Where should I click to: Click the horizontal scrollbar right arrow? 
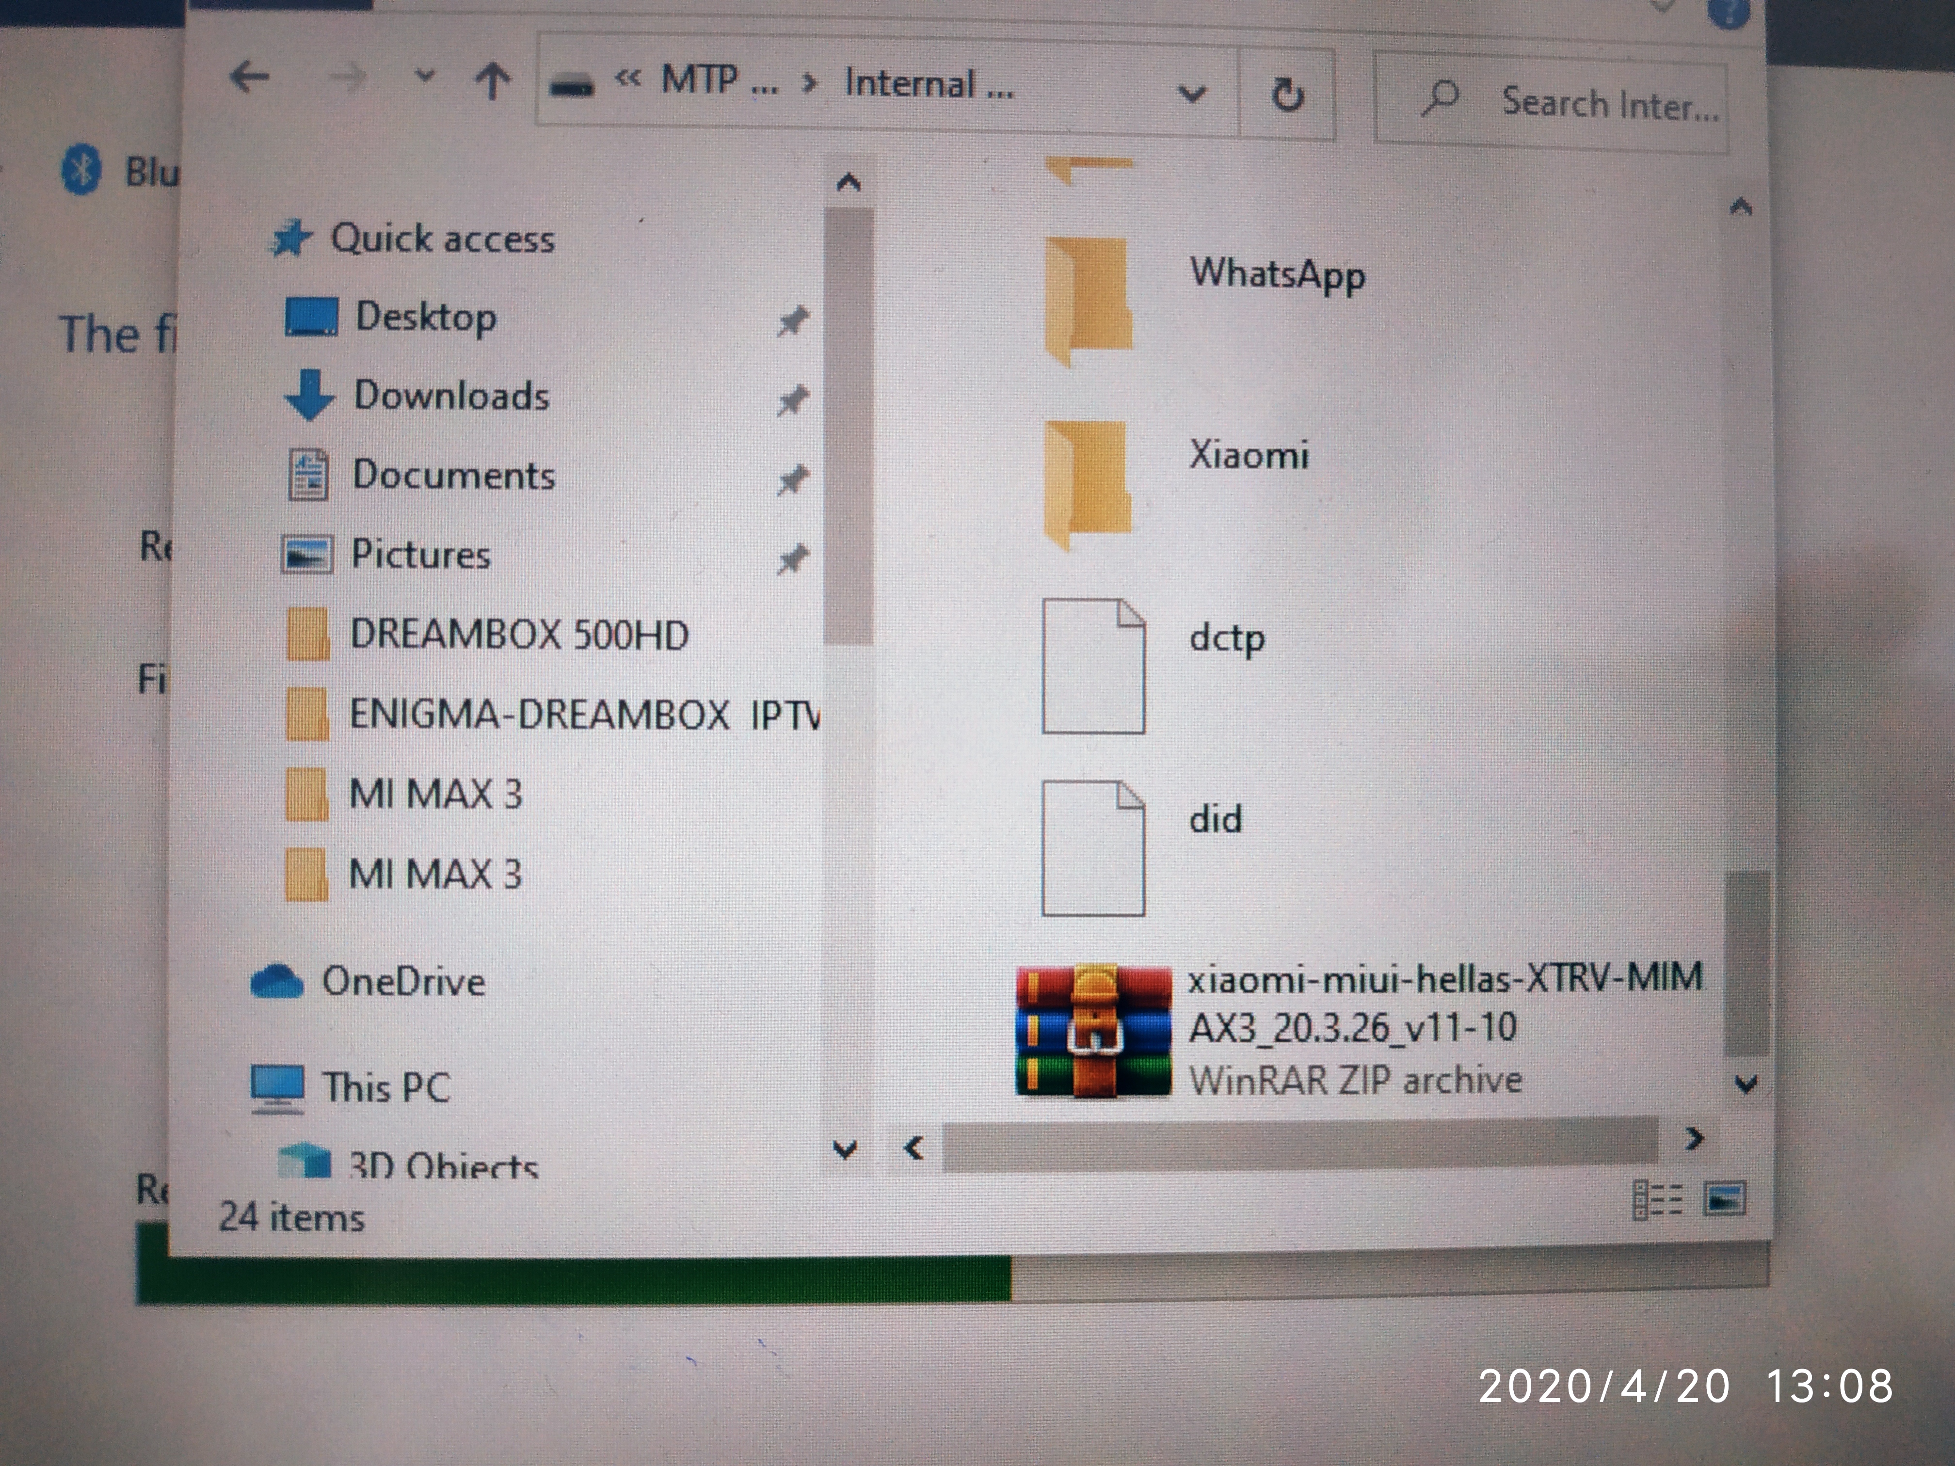1693,1139
